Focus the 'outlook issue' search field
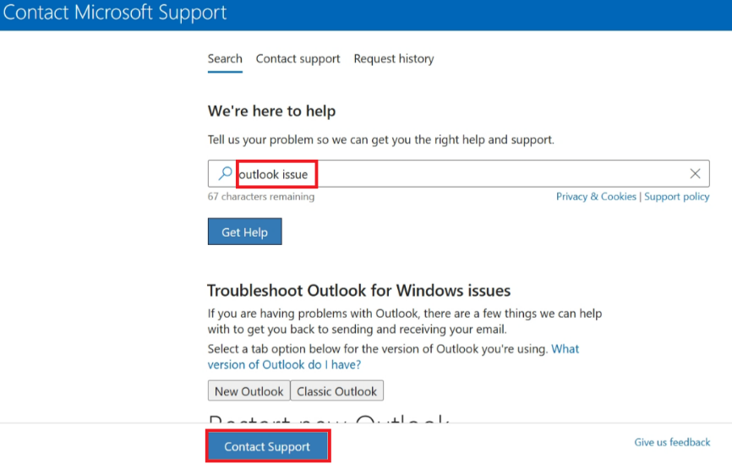732x469 pixels. point(458,173)
